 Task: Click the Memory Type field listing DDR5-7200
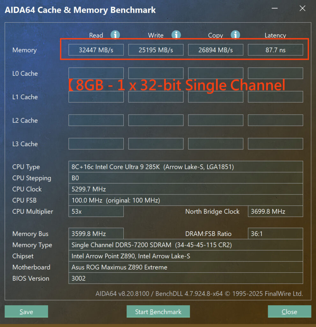point(186,245)
